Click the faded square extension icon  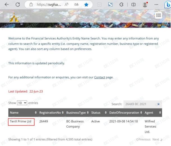[99, 4]
